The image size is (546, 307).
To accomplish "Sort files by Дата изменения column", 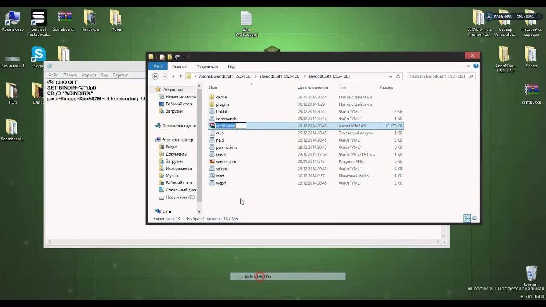I will (313, 87).
